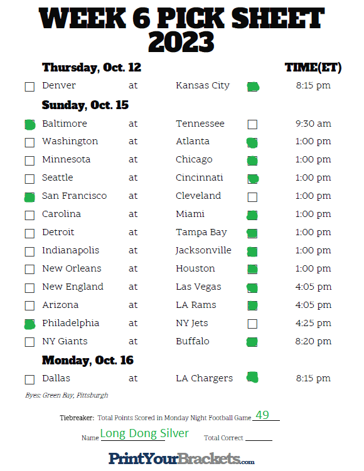Uncheck the Kansas City green box
The image size is (364, 471).
coord(253,87)
